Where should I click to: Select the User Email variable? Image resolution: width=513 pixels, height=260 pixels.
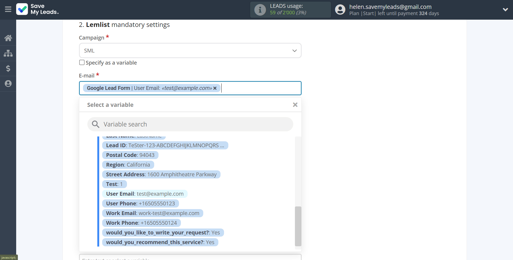(145, 194)
